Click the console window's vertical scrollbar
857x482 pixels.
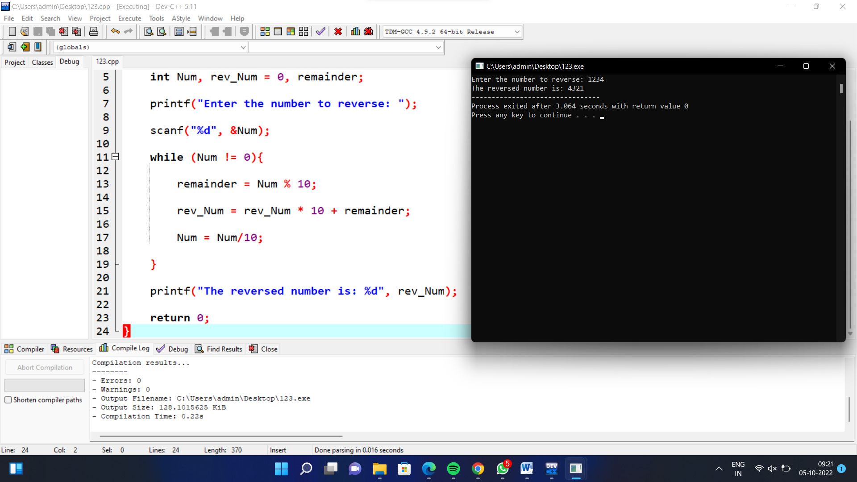pyautogui.click(x=841, y=89)
